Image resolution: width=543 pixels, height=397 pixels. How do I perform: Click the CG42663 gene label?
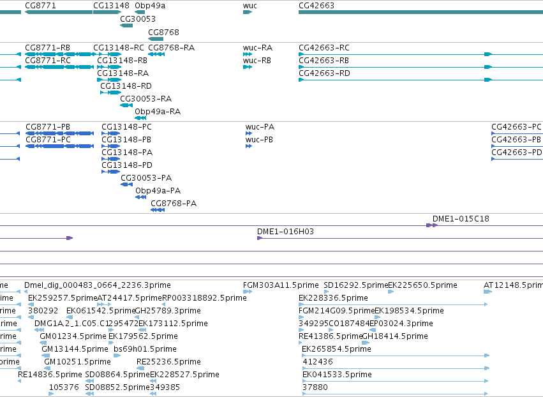tap(316, 6)
